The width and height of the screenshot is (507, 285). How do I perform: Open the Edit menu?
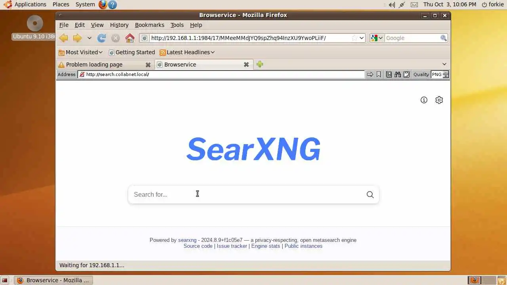pyautogui.click(x=80, y=25)
